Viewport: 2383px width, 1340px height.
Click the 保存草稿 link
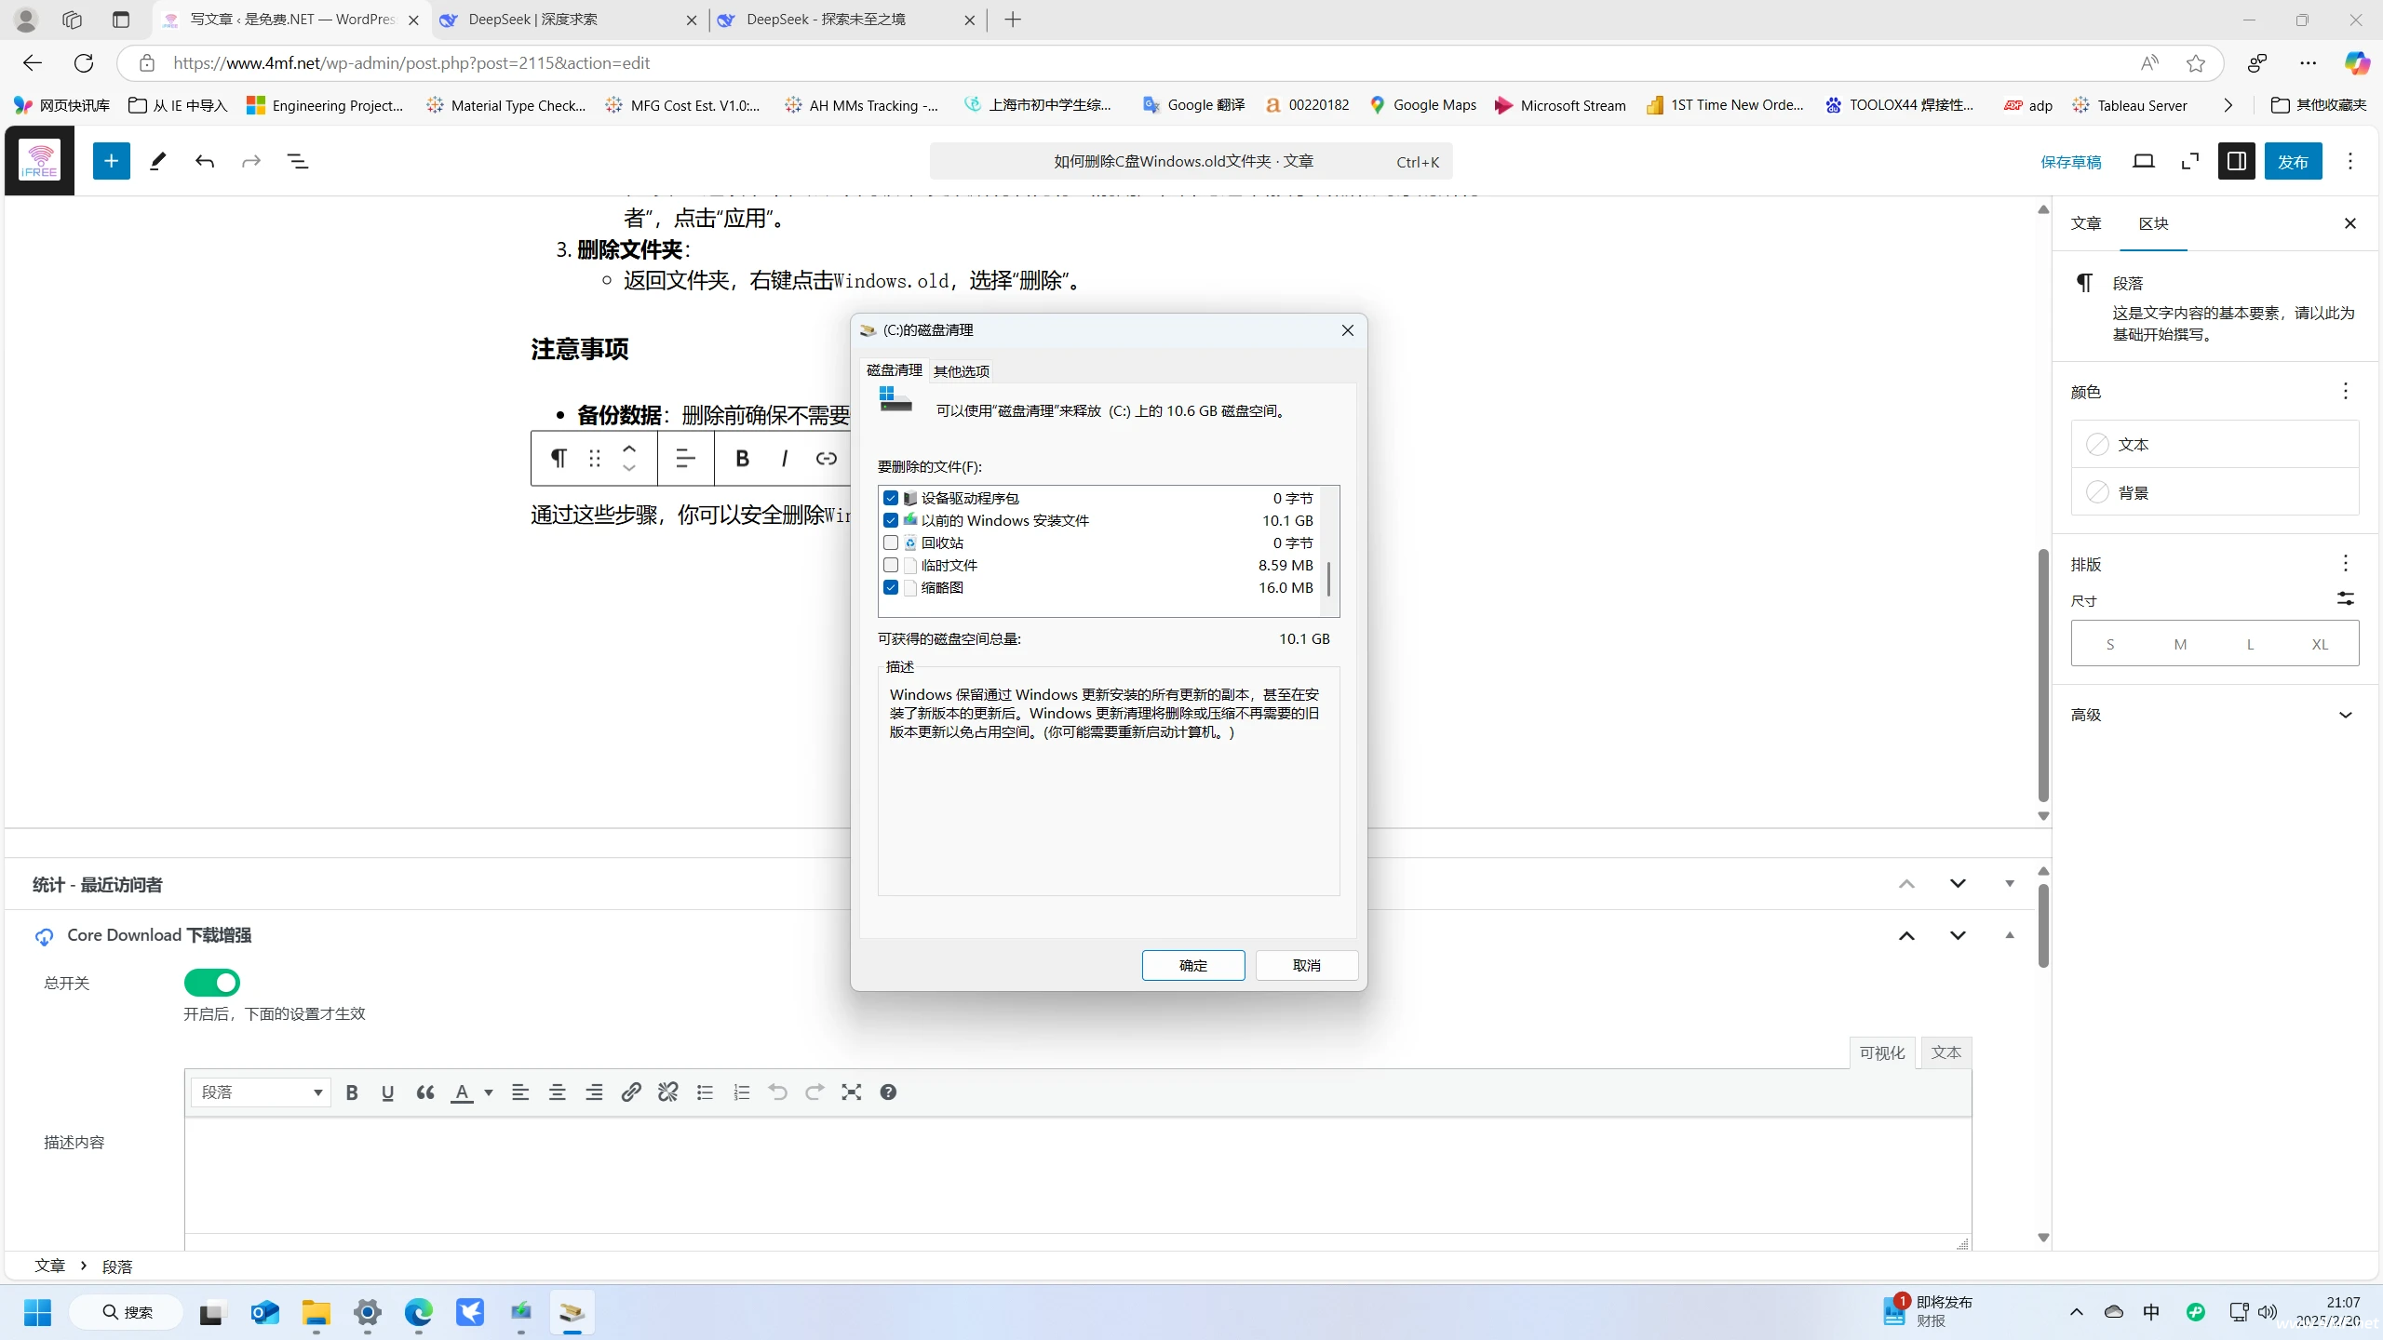tap(2070, 162)
